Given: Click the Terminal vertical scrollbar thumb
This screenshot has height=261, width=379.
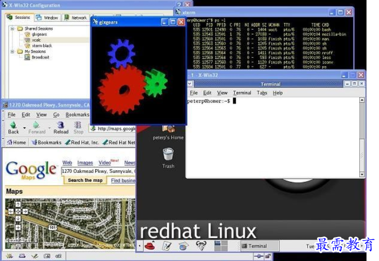Looking at the screenshot, I should 362,155.
